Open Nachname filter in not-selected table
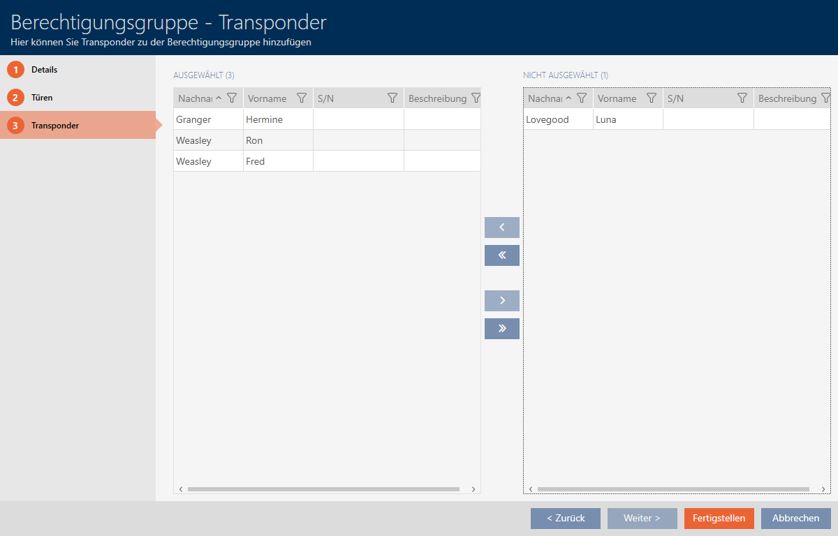 582,98
